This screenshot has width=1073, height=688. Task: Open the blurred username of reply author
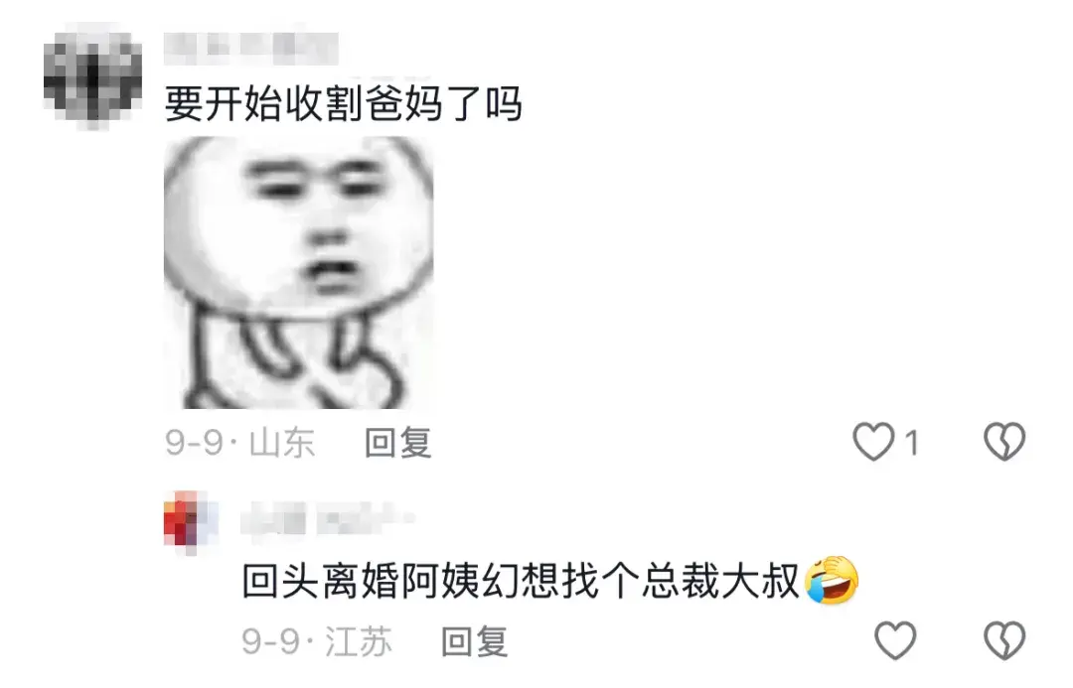pyautogui.click(x=327, y=520)
